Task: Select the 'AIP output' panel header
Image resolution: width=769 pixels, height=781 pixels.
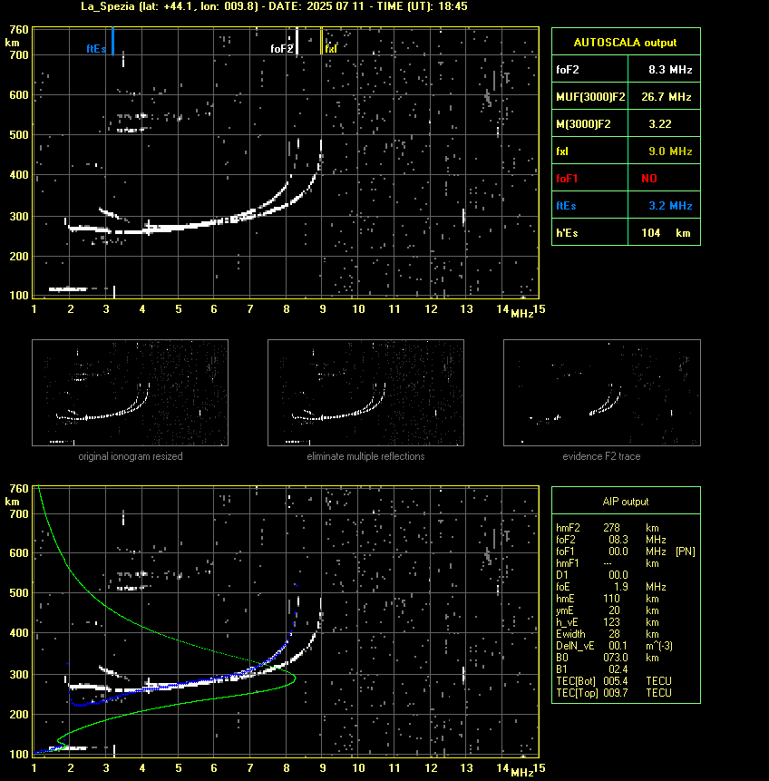Action: tap(626, 502)
